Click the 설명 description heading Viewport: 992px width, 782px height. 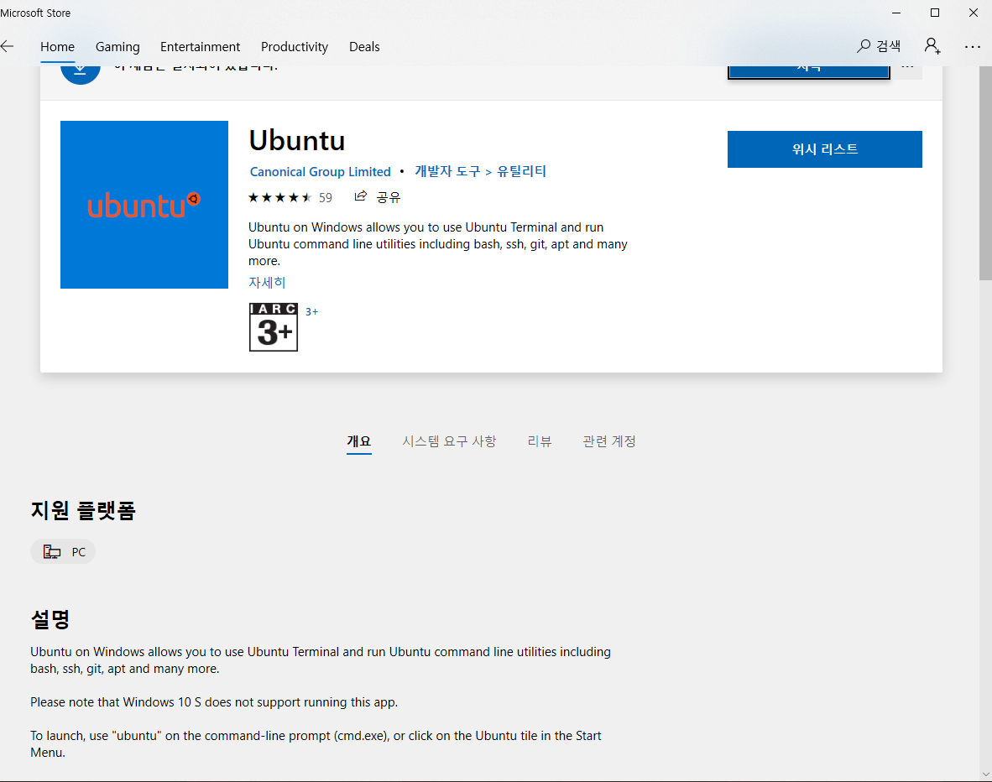[x=50, y=618]
